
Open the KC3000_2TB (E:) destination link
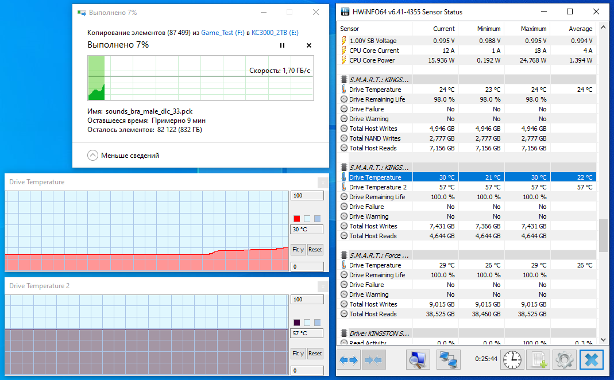275,33
